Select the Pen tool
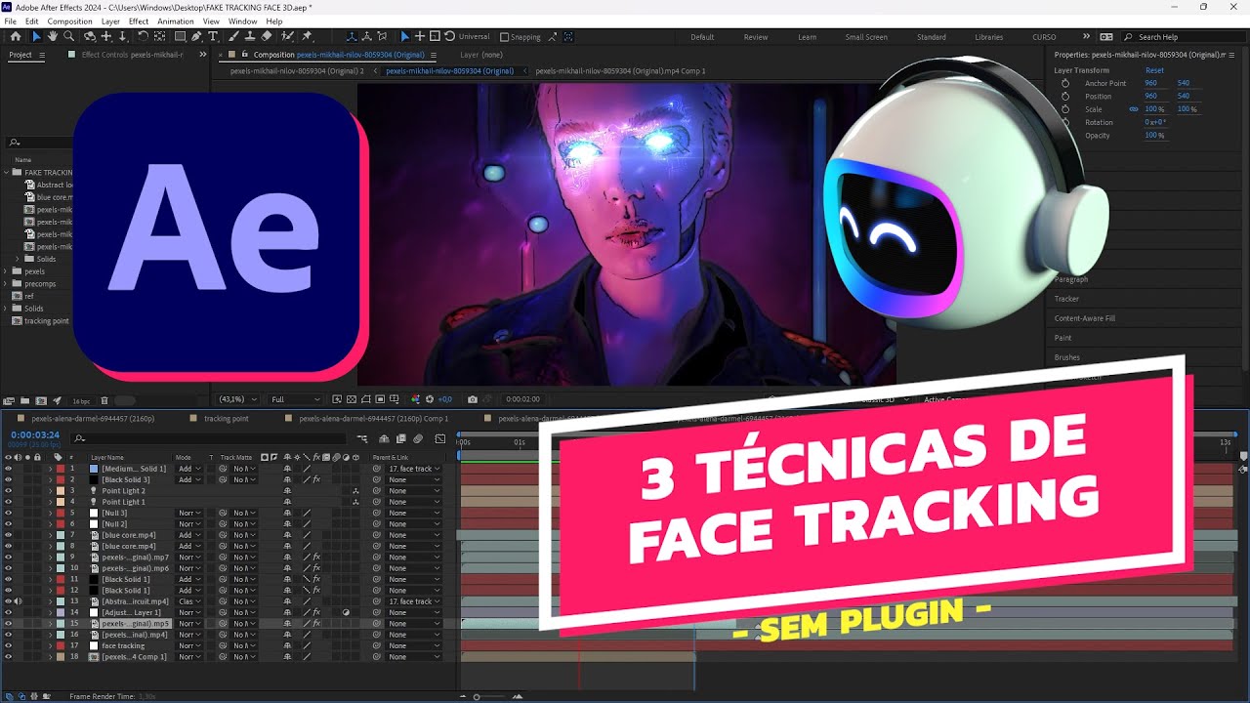1250x703 pixels. 197,37
